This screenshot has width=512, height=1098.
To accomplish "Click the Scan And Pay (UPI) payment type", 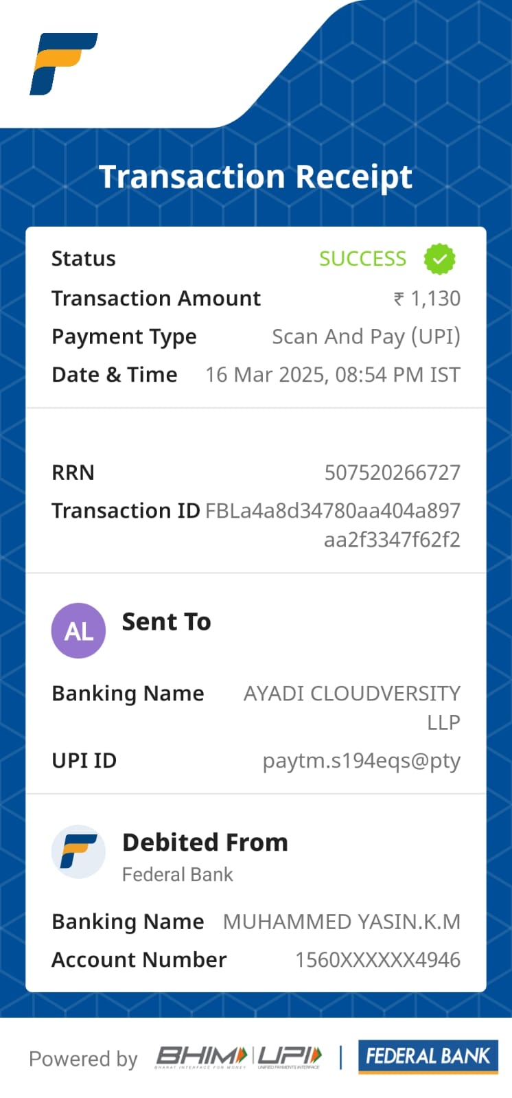I will 366,336.
